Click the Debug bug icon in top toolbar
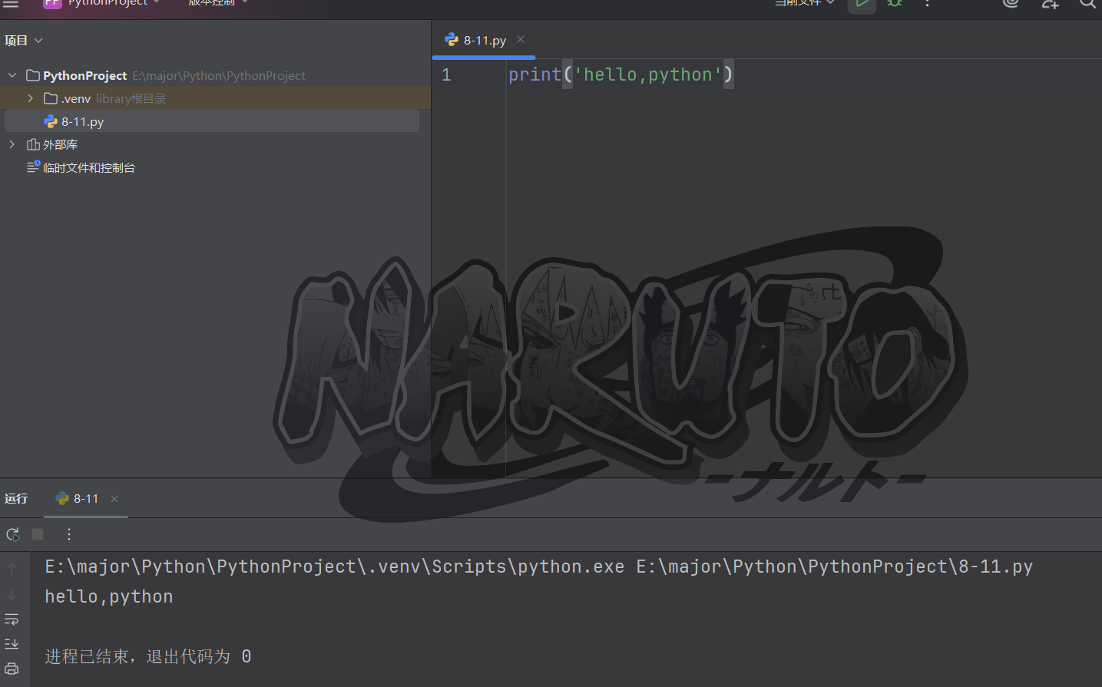 tap(895, 3)
